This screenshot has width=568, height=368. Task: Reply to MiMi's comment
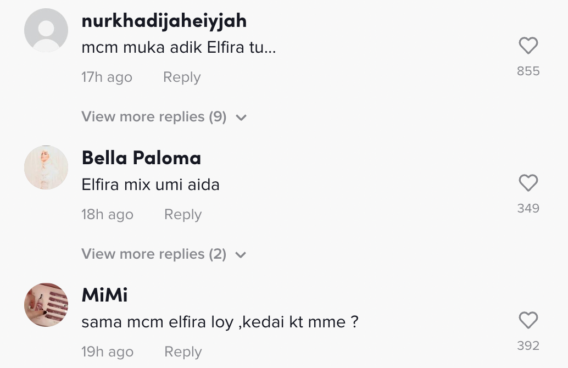tap(183, 352)
